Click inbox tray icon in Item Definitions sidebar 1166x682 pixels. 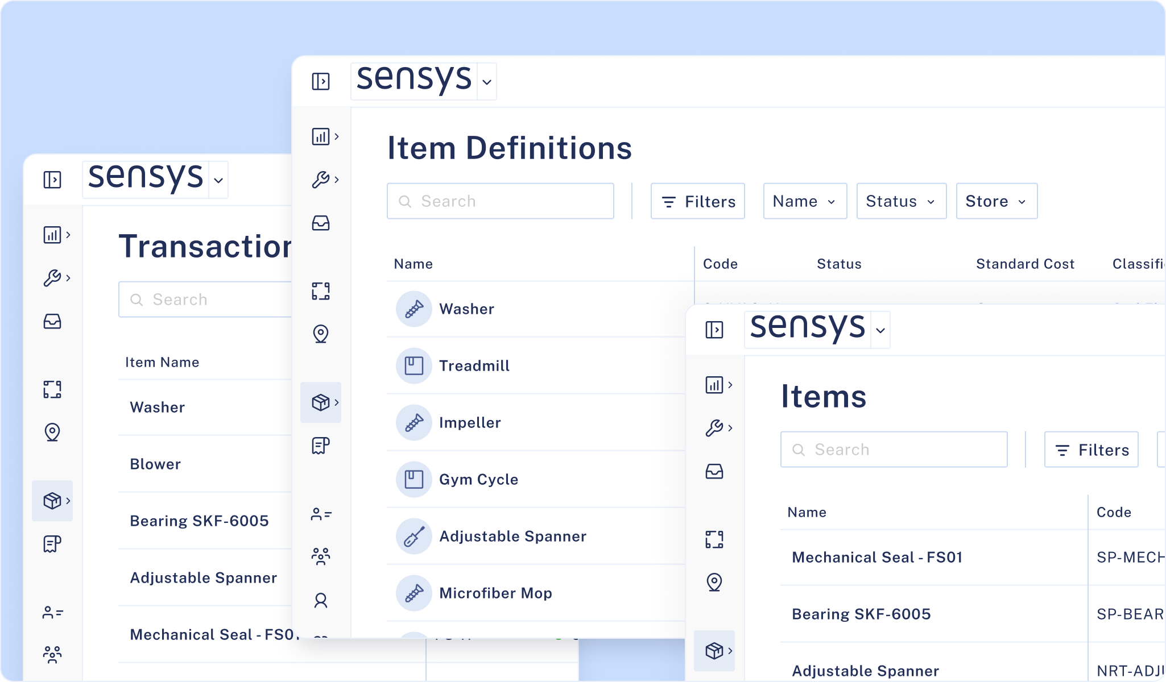(x=321, y=223)
